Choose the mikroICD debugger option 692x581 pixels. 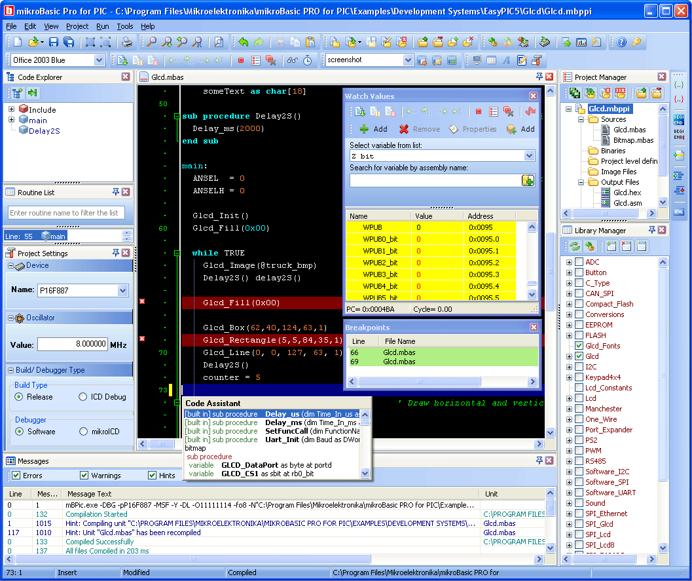click(83, 432)
